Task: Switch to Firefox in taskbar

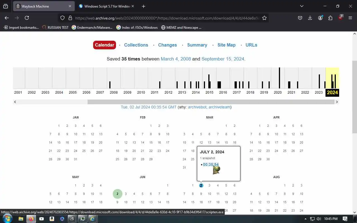Action: point(31,219)
